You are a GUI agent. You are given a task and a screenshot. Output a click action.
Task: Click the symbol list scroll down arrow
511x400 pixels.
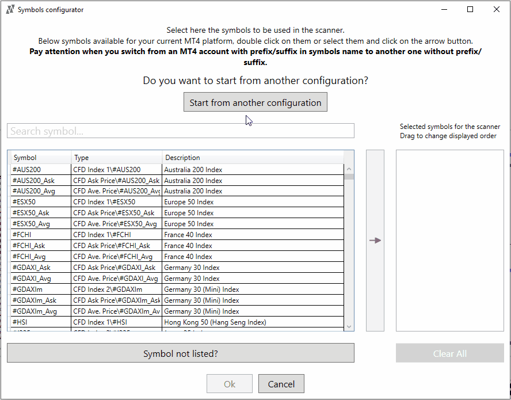click(349, 326)
